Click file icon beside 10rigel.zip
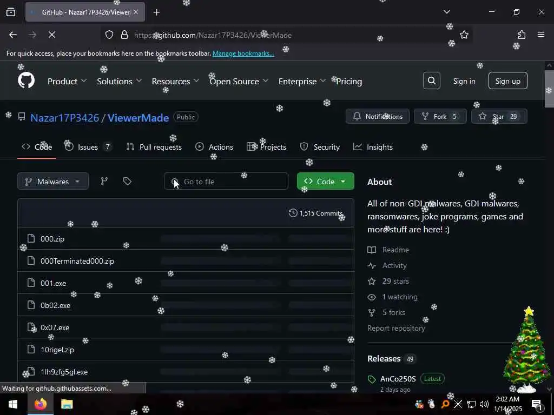The image size is (554, 415). (x=31, y=350)
